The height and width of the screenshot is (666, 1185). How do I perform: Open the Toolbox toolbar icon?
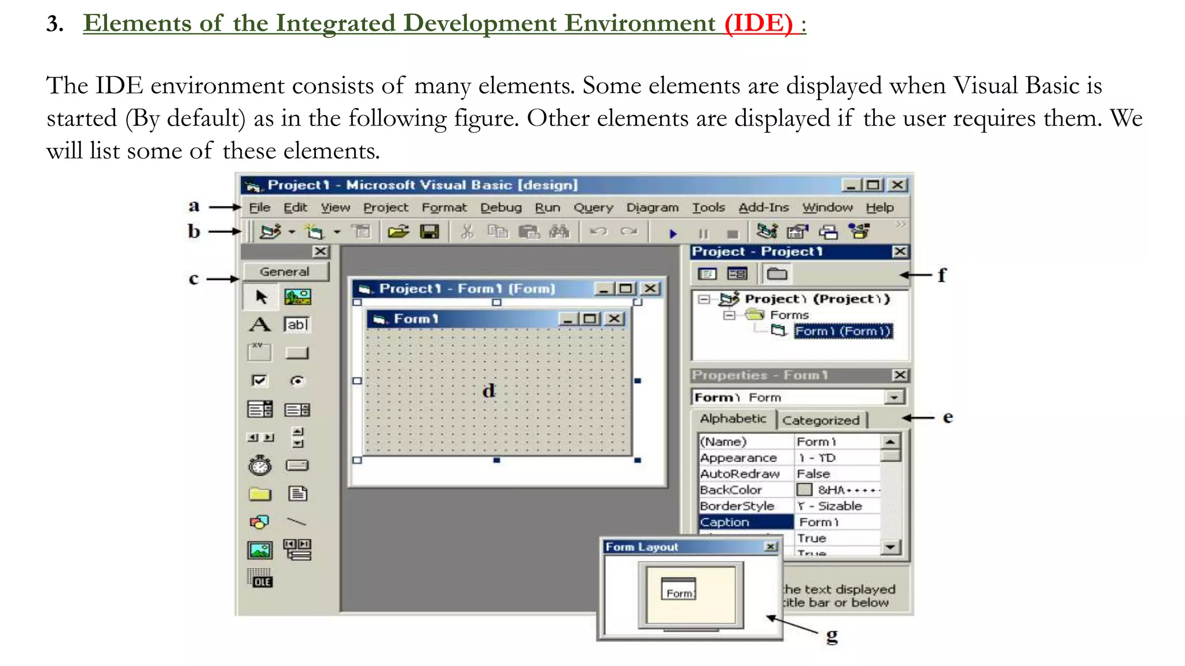(x=859, y=232)
